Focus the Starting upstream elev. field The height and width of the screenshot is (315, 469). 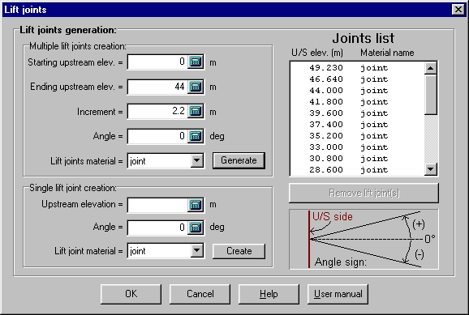(157, 62)
